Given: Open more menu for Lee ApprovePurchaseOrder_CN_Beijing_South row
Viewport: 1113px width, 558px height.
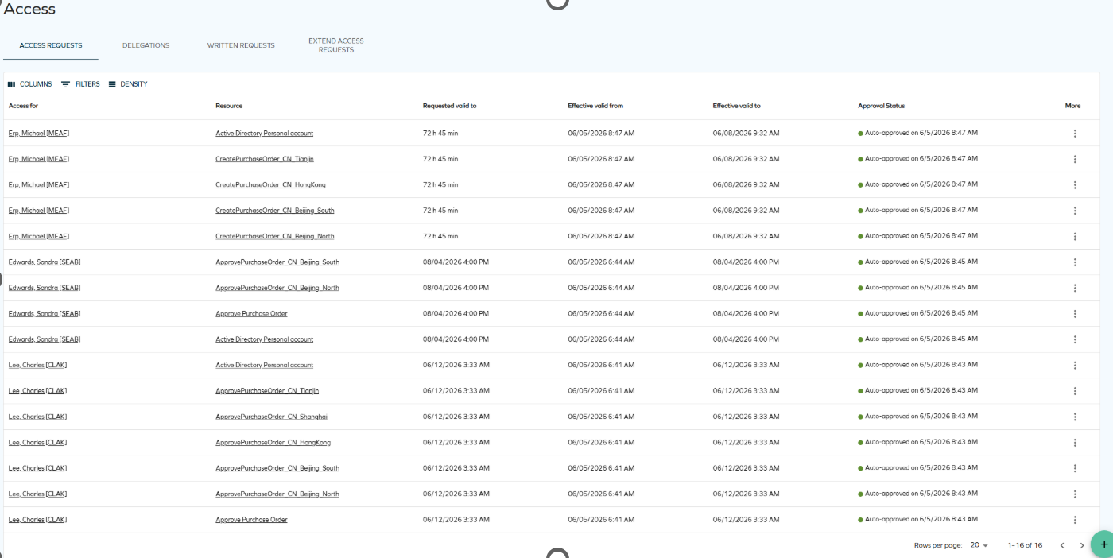Looking at the screenshot, I should click(1075, 468).
